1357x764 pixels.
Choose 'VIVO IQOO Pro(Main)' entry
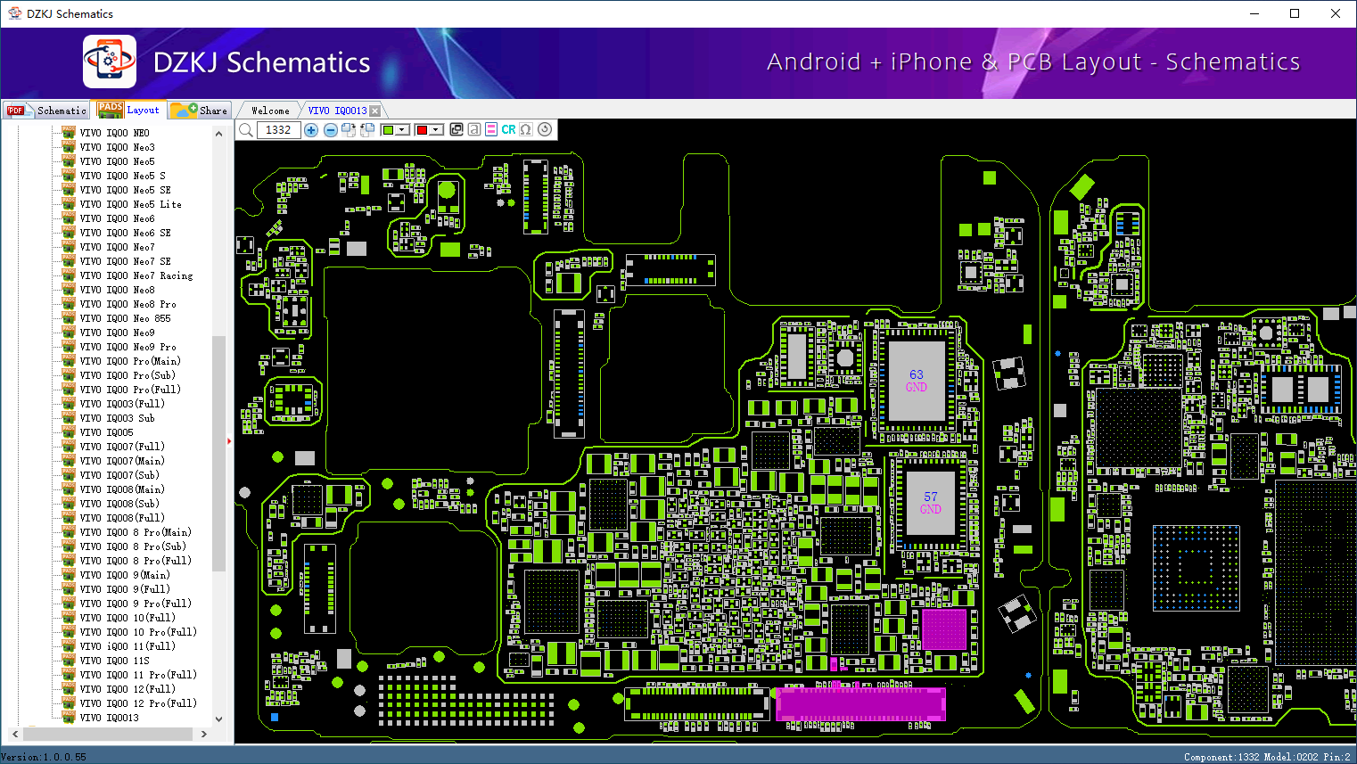(130, 361)
